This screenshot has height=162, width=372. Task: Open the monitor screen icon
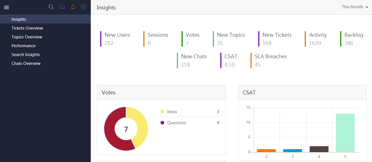(62, 7)
